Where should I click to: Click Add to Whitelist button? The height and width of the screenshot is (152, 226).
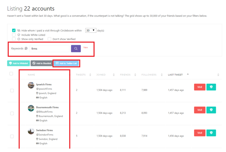[19, 63]
